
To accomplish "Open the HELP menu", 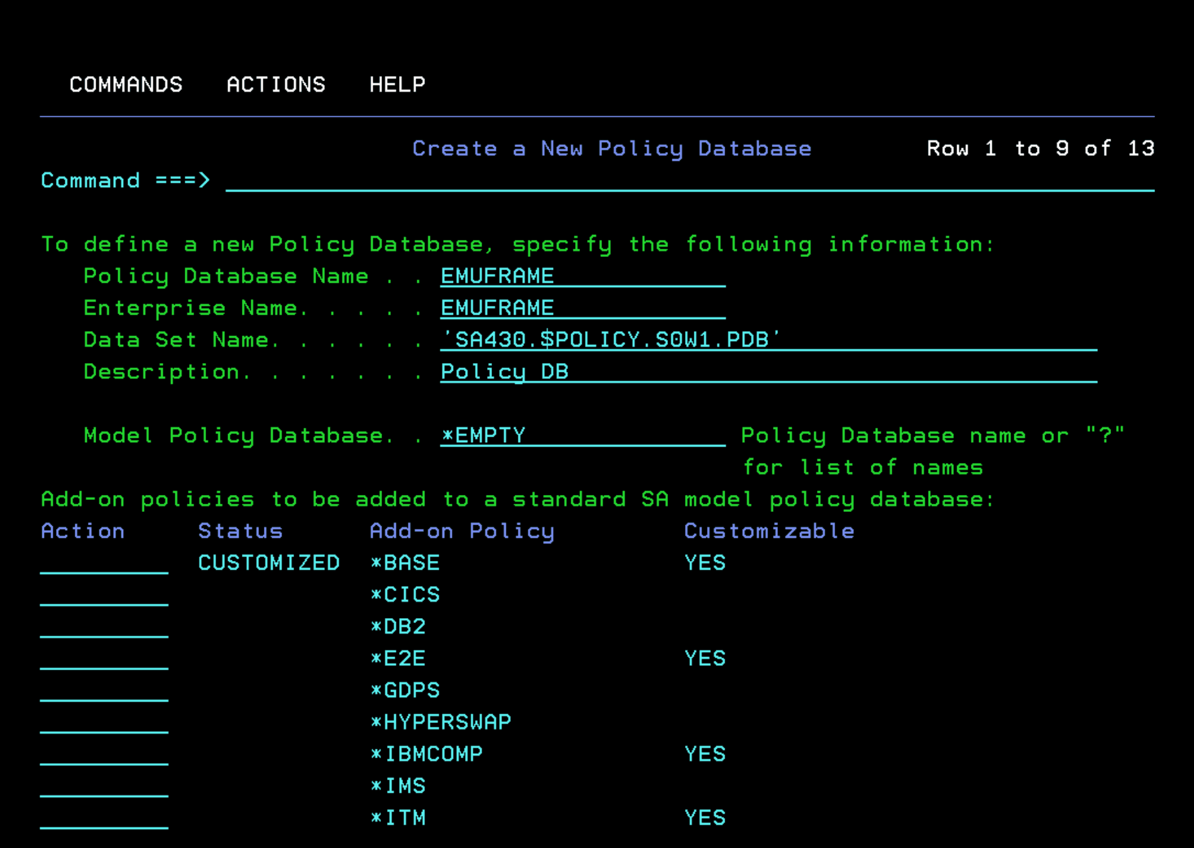I will [x=397, y=84].
